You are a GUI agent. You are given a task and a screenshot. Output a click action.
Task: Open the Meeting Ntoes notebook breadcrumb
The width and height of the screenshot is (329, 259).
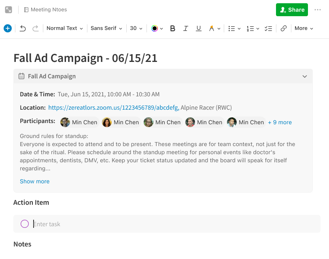(45, 10)
